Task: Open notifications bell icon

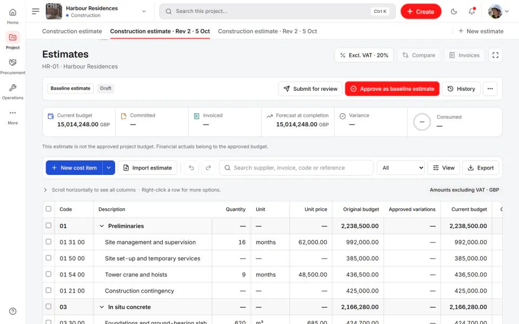Action: 471,11
